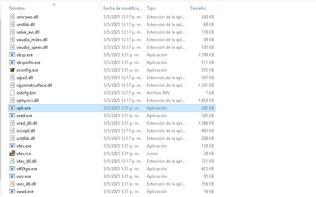This screenshot has width=316, height=197.
Task: Click the vtf2tga.exe application icon
Action: coord(13,169)
